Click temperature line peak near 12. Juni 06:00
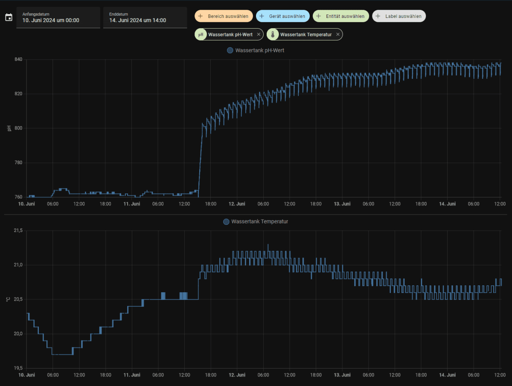512x386 pixels. click(x=268, y=246)
